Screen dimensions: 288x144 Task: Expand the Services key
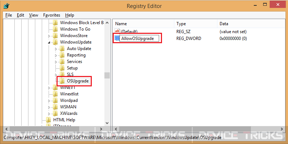[x=56, y=62]
